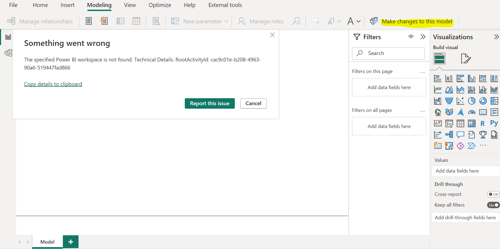Collapse the Visualizations pane
Viewport: 500px width, 249px height.
tap(497, 37)
